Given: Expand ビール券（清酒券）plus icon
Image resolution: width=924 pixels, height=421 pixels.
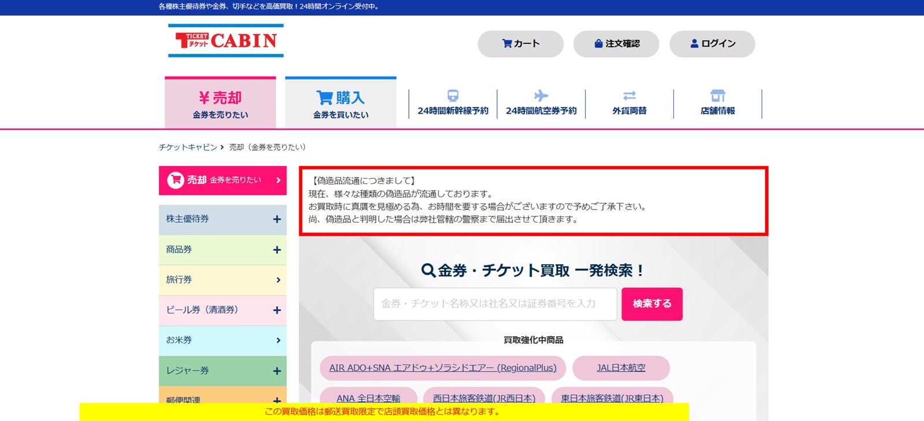Looking at the screenshot, I should click(x=277, y=310).
